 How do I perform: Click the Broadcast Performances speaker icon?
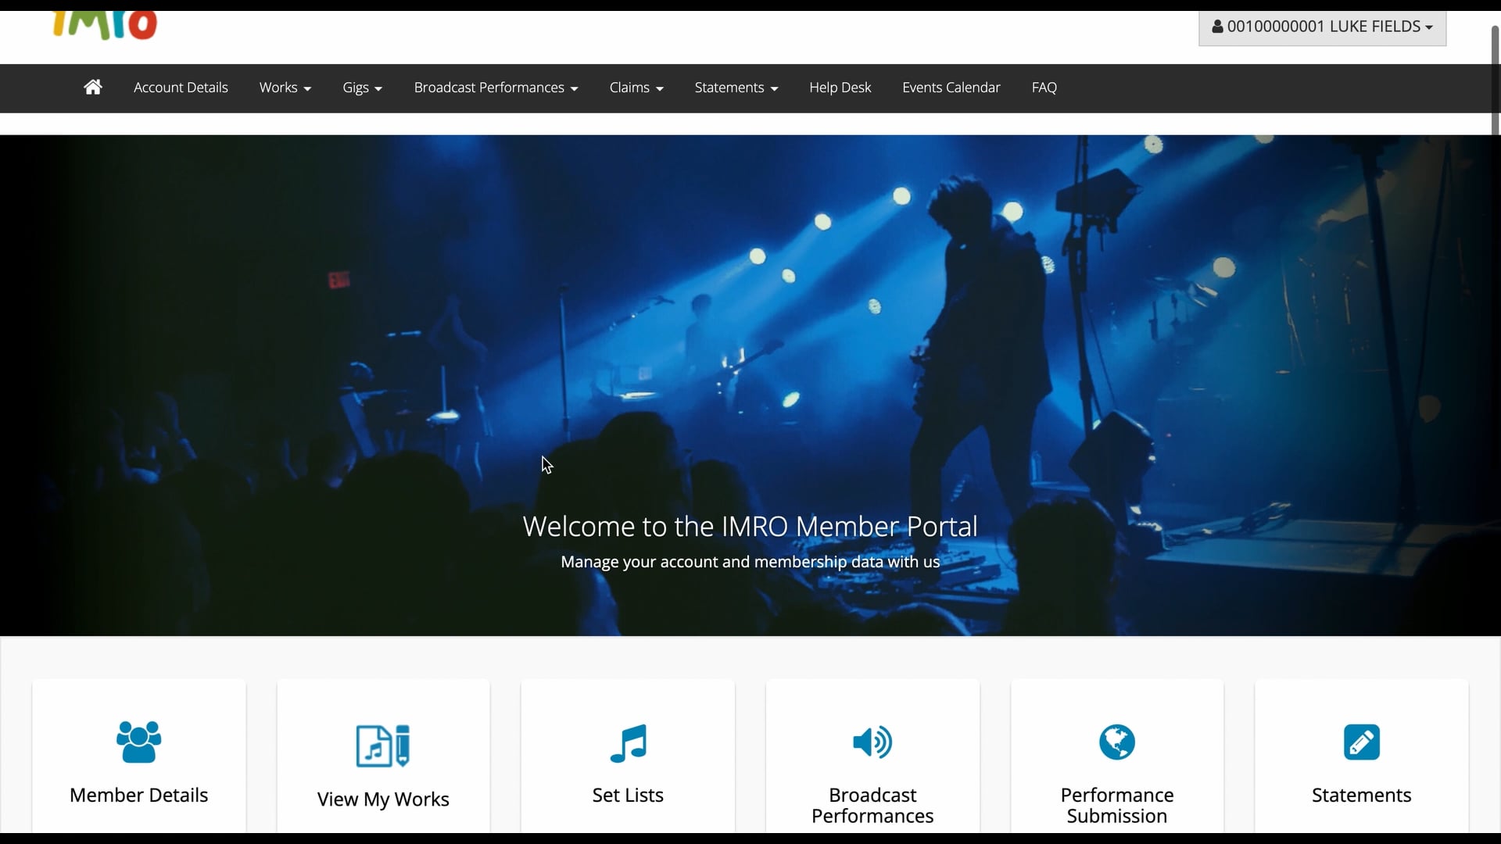pyautogui.click(x=872, y=742)
